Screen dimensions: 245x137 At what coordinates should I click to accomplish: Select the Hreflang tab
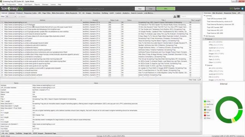(105, 13)
